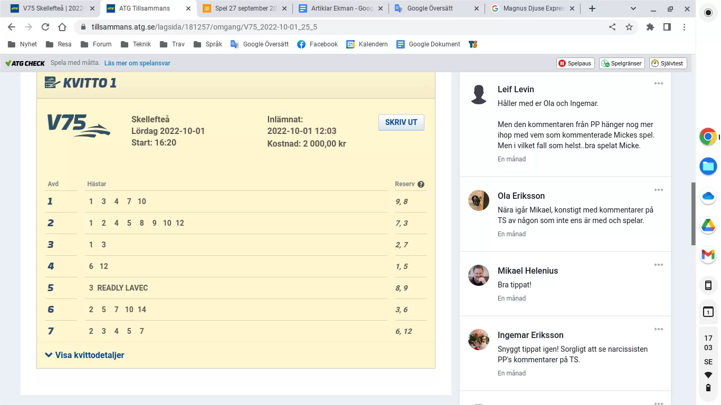Viewport: 721px width, 405px height.
Task: Click the SKRIV UT button
Action: pyautogui.click(x=401, y=122)
